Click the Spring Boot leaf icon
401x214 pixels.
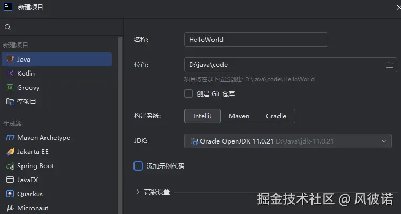coord(10,166)
